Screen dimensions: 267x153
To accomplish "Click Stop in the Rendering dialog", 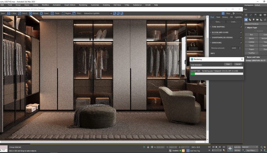I will (x=228, y=64).
